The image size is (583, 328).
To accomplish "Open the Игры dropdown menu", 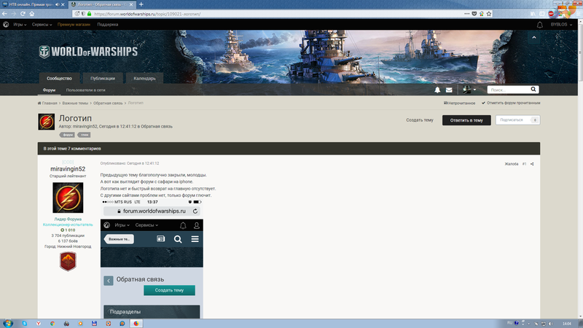I will 20,25.
